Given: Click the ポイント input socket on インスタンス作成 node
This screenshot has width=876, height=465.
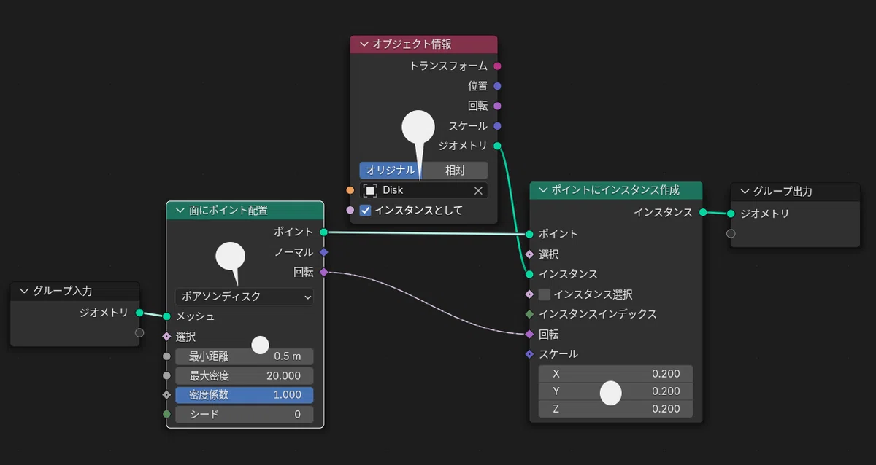Looking at the screenshot, I should [530, 234].
